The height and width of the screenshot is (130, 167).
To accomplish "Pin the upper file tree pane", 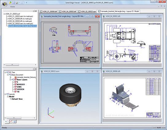I will pyautogui.click(x=34, y=11).
